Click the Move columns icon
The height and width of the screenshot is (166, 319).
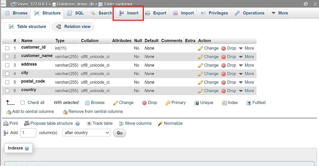click(122, 123)
